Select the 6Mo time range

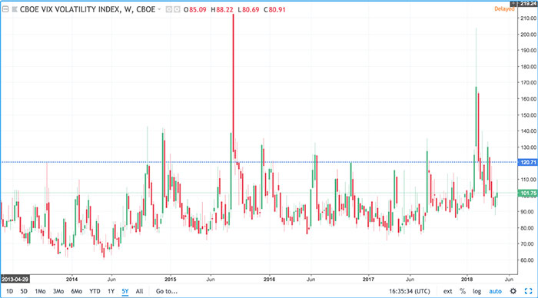[x=77, y=291]
